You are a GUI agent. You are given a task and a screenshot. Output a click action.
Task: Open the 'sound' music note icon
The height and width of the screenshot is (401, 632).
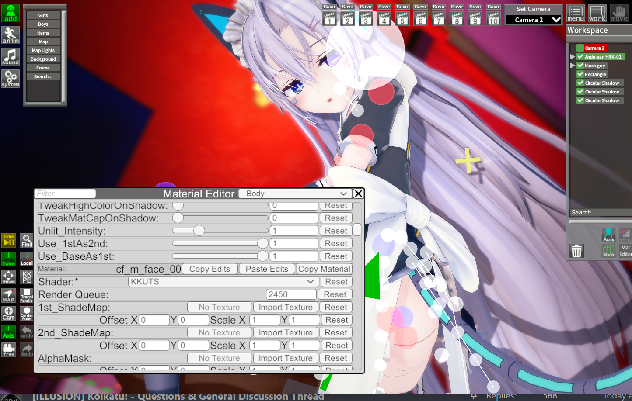point(10,57)
